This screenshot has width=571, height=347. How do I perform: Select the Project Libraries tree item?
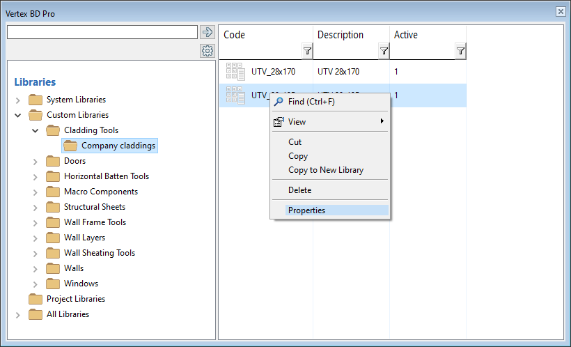tap(75, 299)
